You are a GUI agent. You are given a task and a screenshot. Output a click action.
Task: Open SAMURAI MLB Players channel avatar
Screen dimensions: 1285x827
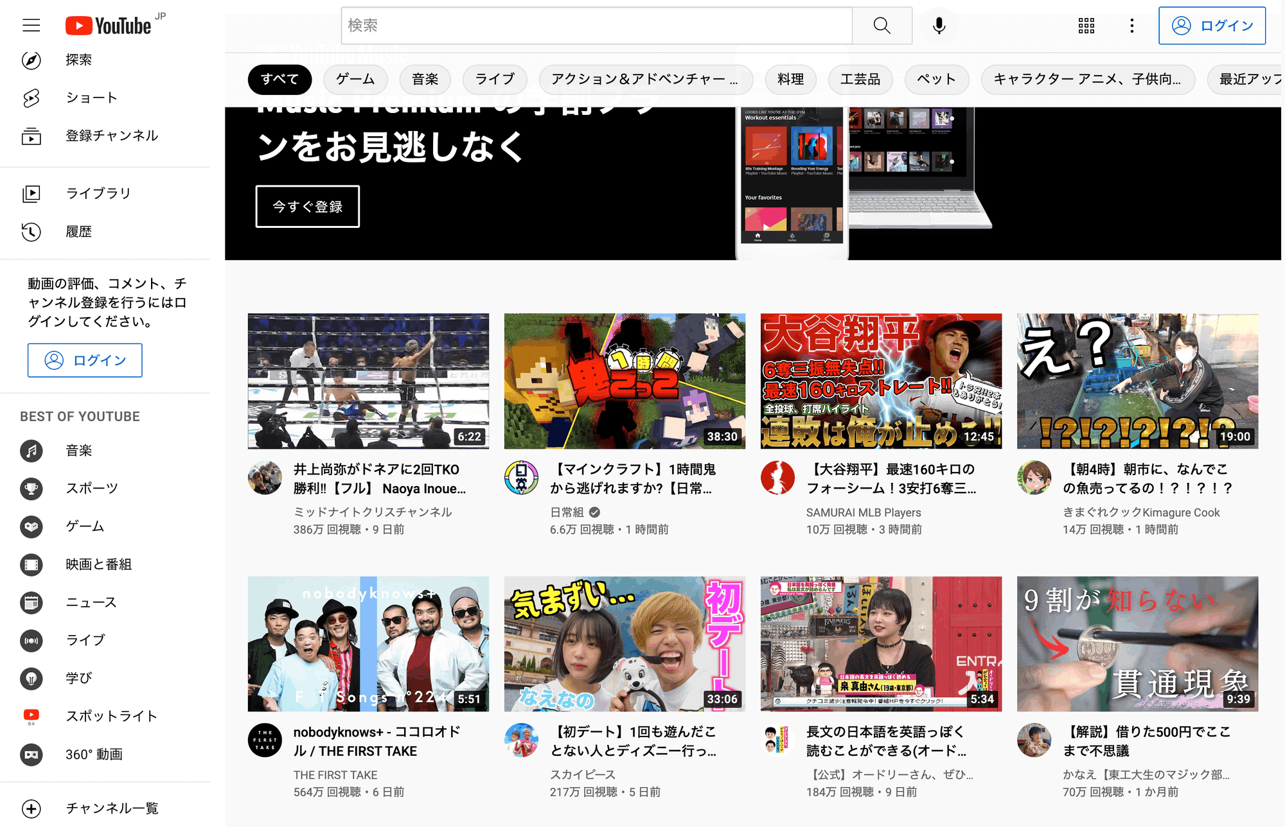(777, 478)
